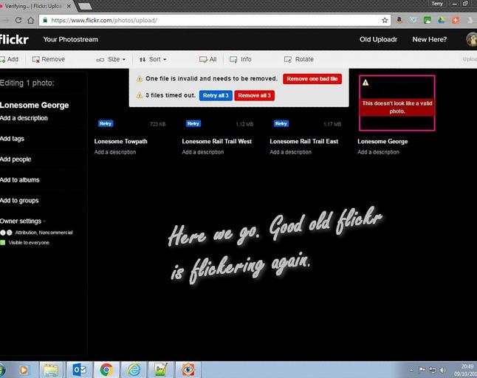Click the user avatar in header
This screenshot has width=477, height=378.
point(471,39)
